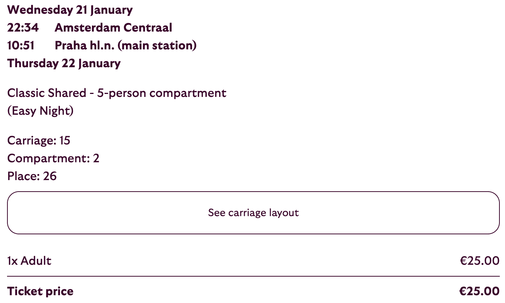
Task: Click the 'Carriage: 15' line
Action: coord(39,140)
